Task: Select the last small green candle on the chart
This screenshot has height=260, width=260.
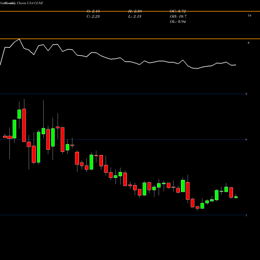Action: (236, 197)
